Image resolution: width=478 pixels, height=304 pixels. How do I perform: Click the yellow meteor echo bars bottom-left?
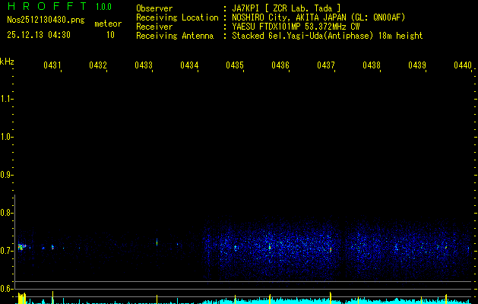(x=22, y=297)
